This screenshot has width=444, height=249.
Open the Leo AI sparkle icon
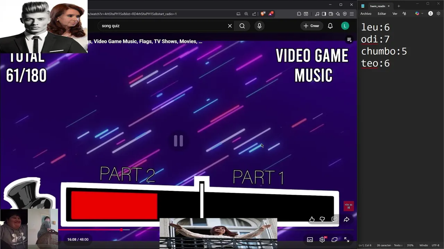pyautogui.click(x=338, y=14)
